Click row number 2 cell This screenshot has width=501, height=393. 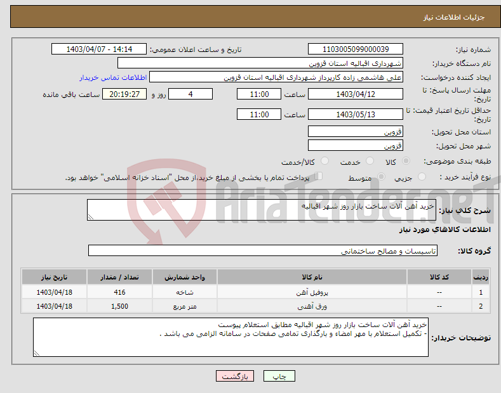tap(481, 306)
